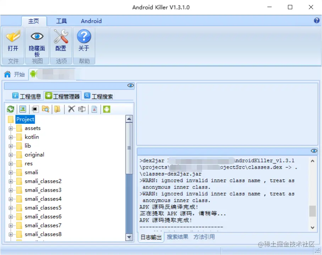
Task: Select the Project root node
Action: tap(25, 119)
